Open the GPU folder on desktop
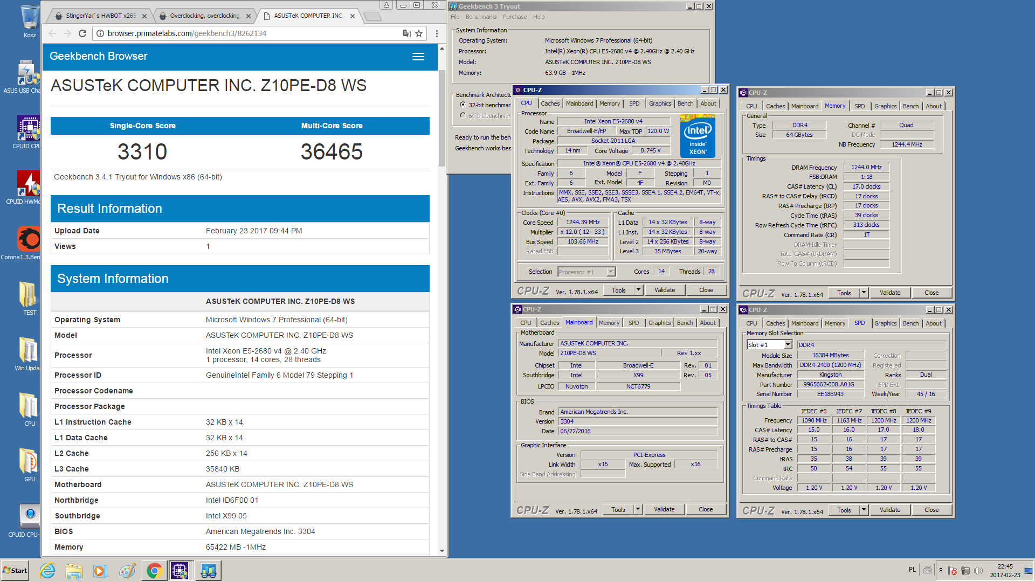The width and height of the screenshot is (1035, 582). click(x=29, y=465)
